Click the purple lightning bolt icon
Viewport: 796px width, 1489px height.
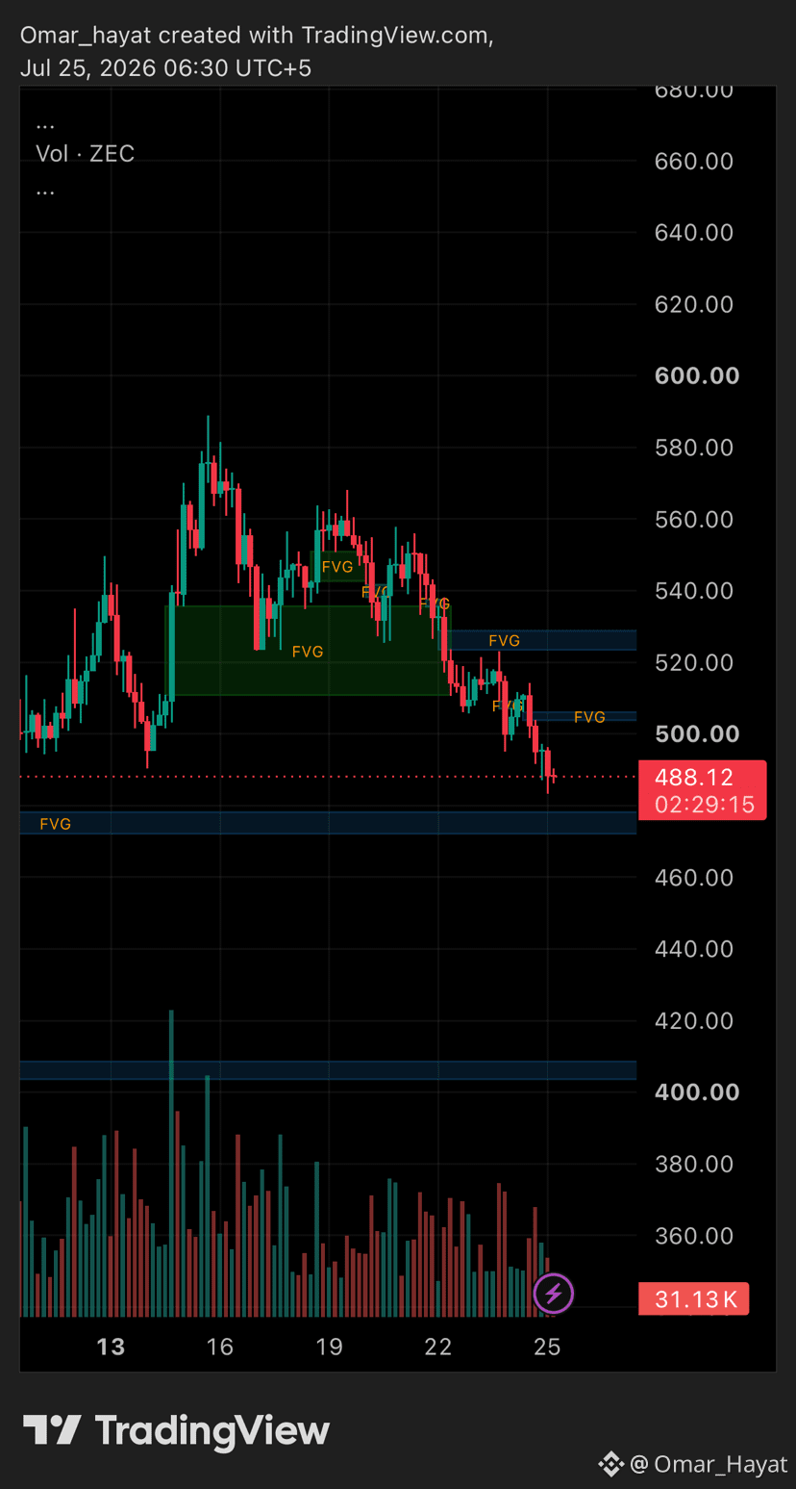pyautogui.click(x=553, y=1294)
